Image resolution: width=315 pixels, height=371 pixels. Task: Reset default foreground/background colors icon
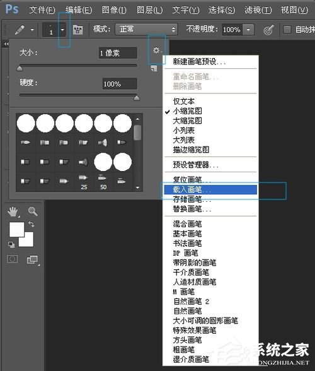11,244
